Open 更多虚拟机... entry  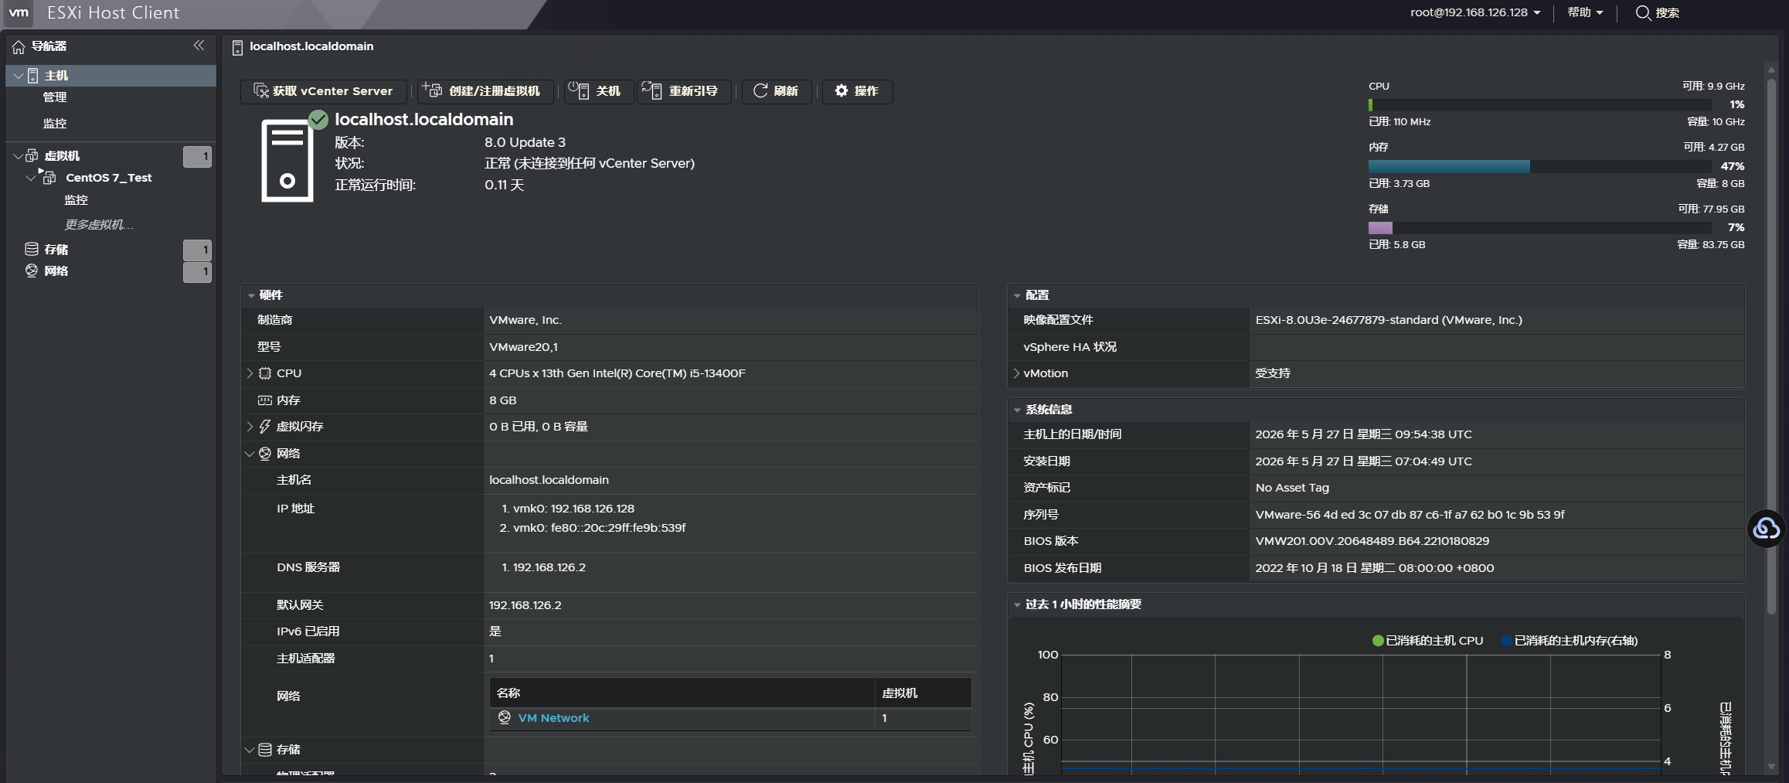pyautogui.click(x=99, y=225)
